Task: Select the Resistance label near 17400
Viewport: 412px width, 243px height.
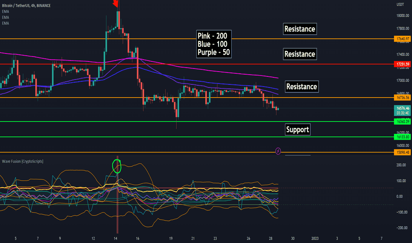Action: 300,54
